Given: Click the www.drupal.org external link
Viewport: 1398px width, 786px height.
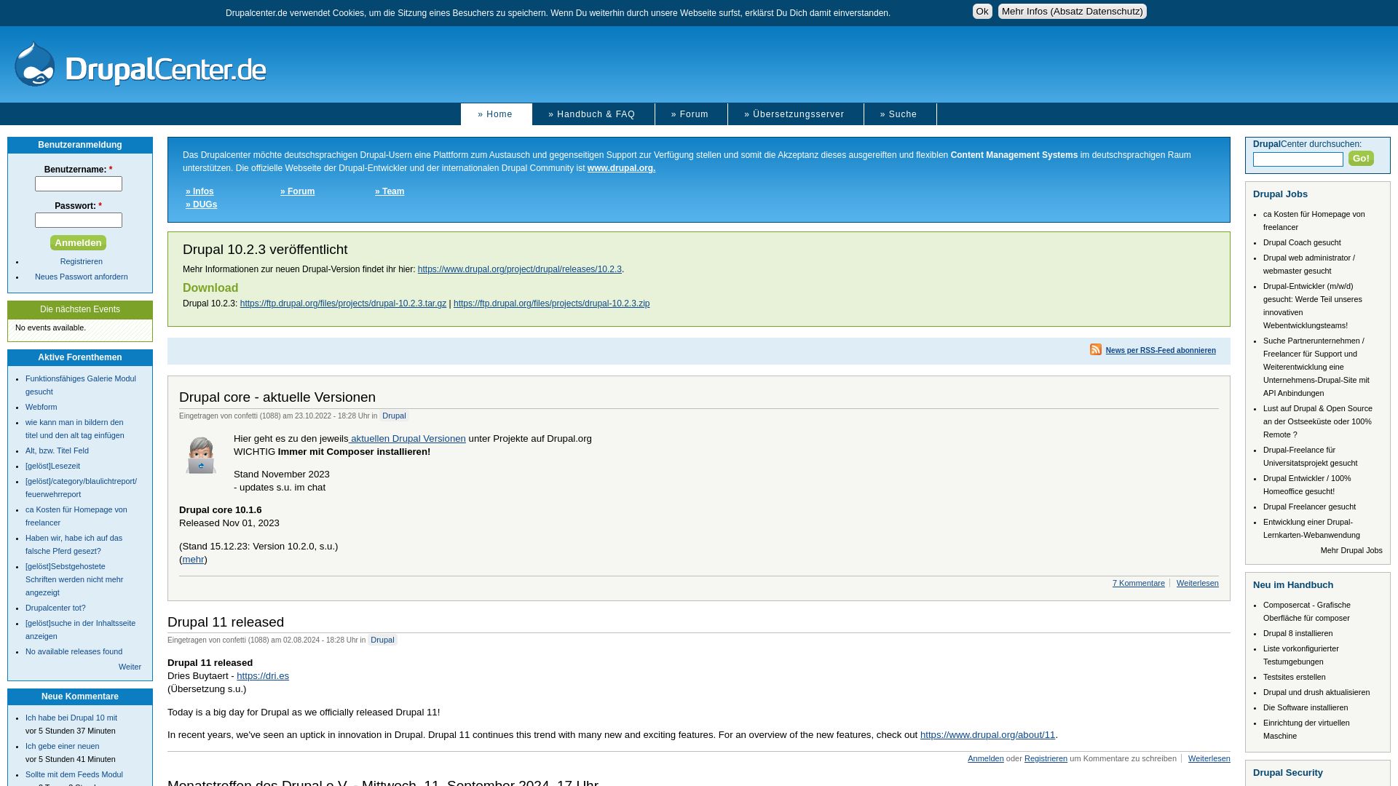Looking at the screenshot, I should pyautogui.click(x=621, y=167).
